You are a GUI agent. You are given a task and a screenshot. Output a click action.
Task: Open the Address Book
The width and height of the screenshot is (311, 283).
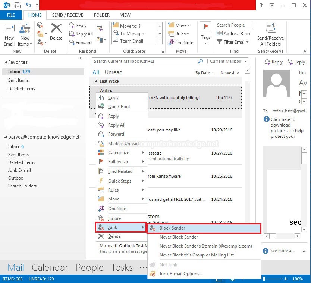(234, 33)
